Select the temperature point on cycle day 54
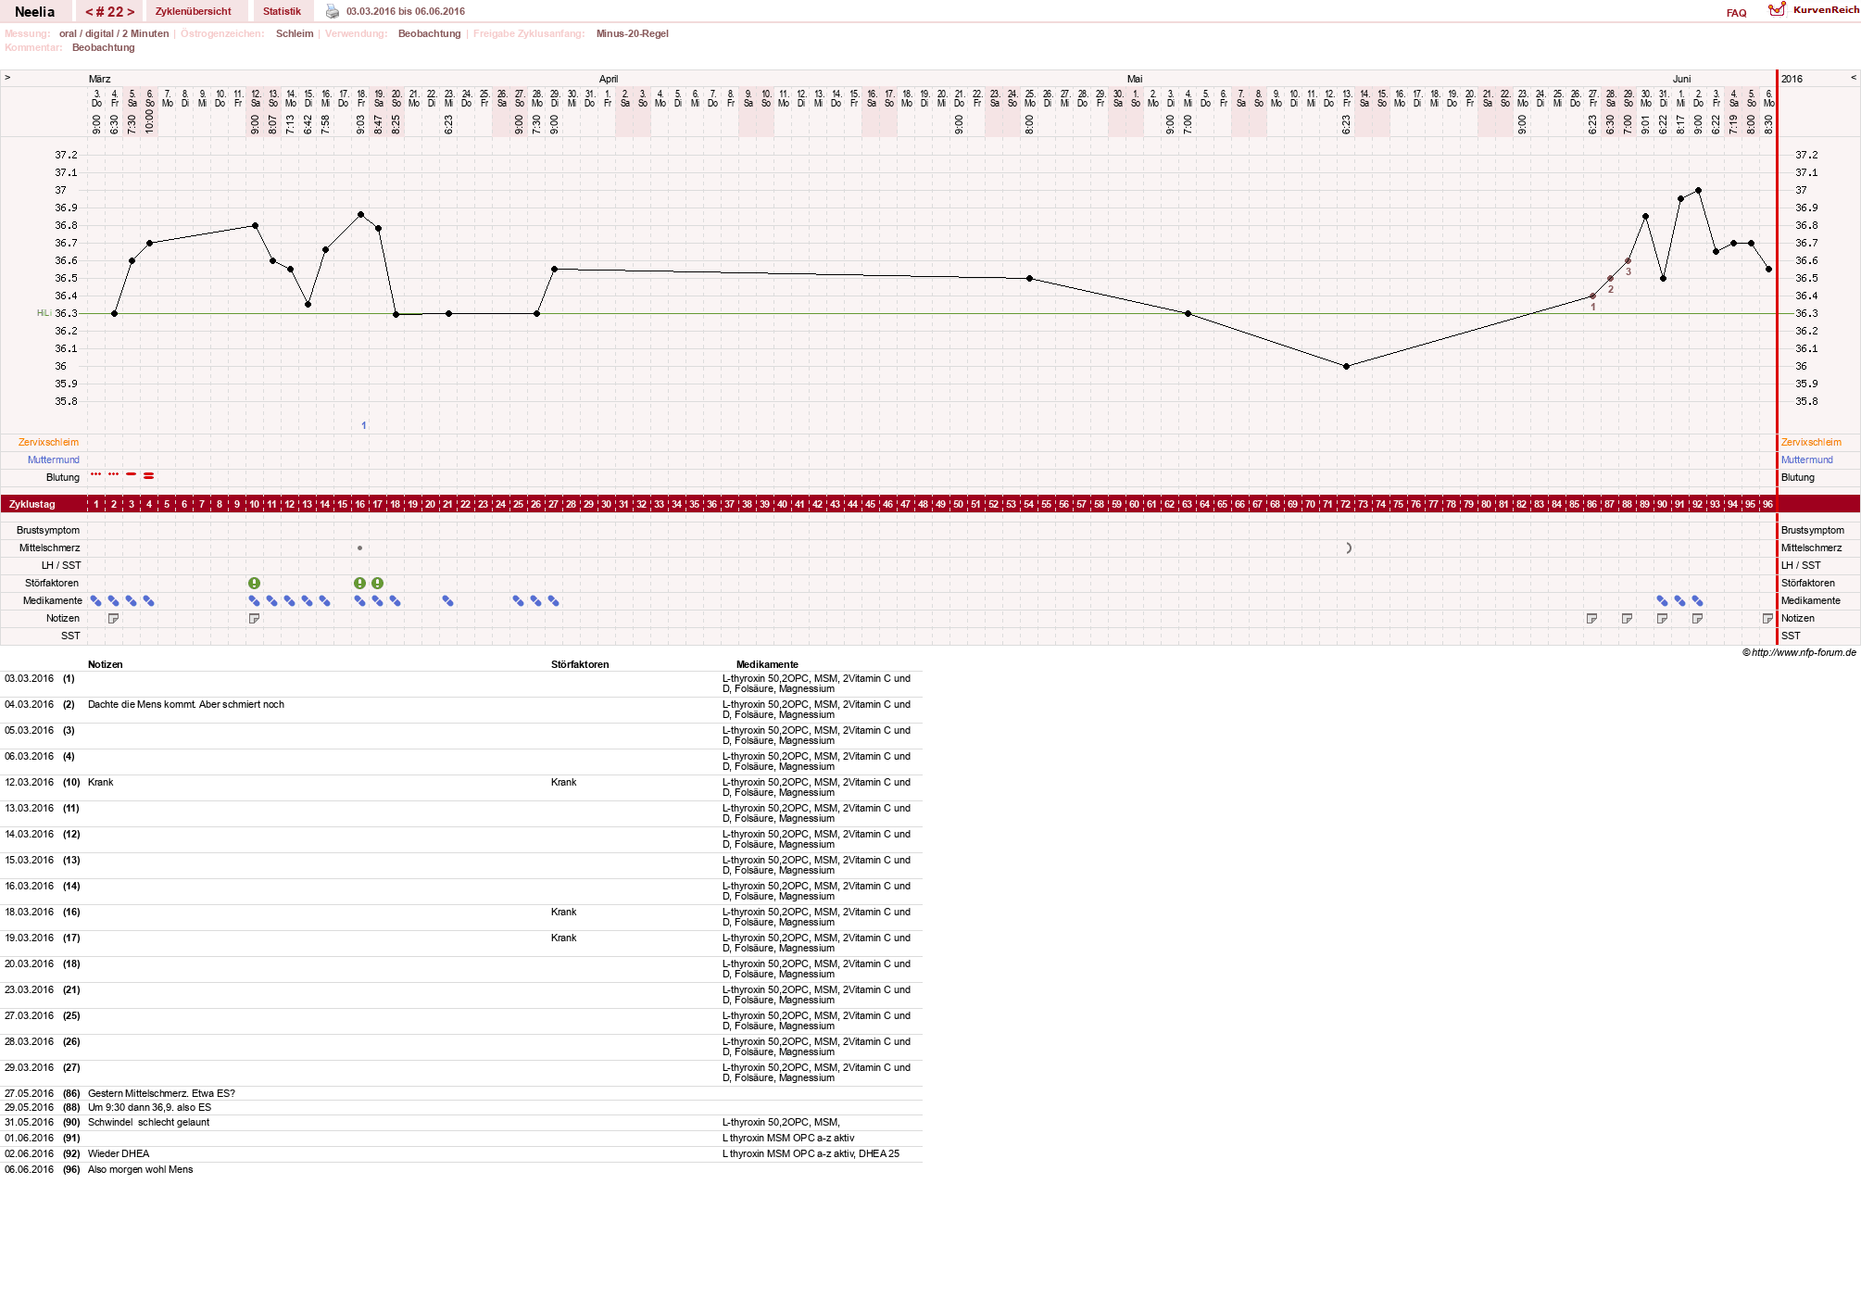 point(1029,278)
